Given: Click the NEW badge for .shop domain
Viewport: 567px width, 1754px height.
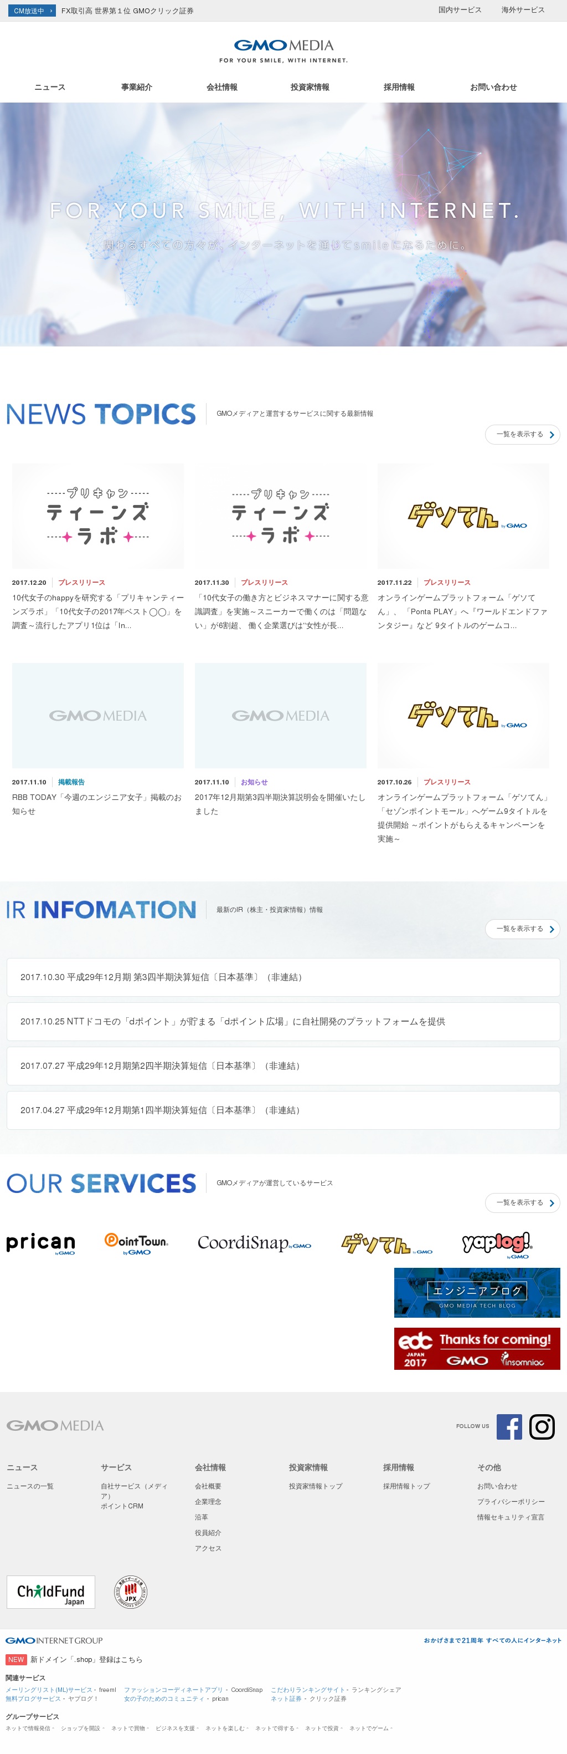Looking at the screenshot, I should [x=16, y=1659].
